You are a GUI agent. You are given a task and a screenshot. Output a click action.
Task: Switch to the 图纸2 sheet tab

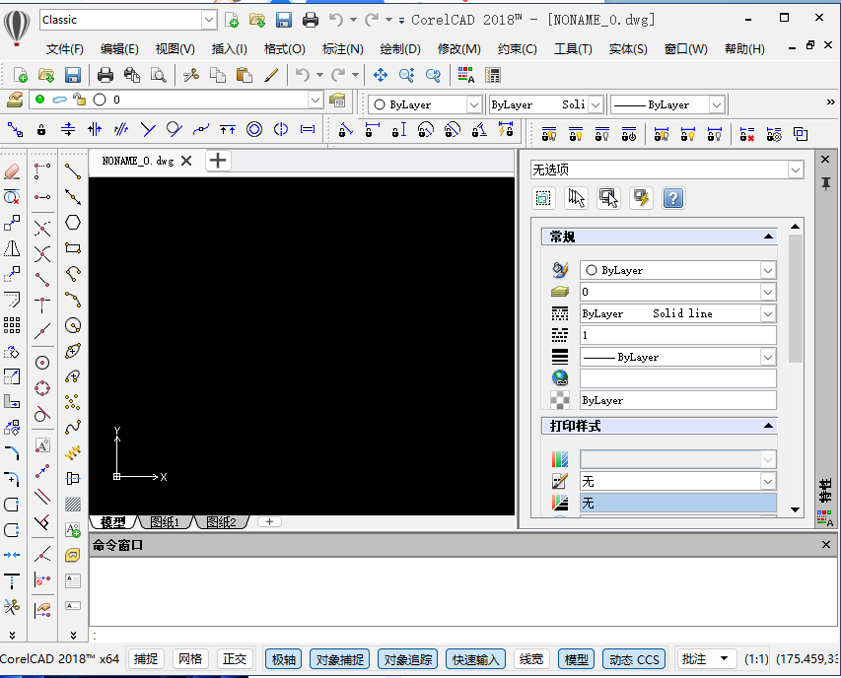221,522
